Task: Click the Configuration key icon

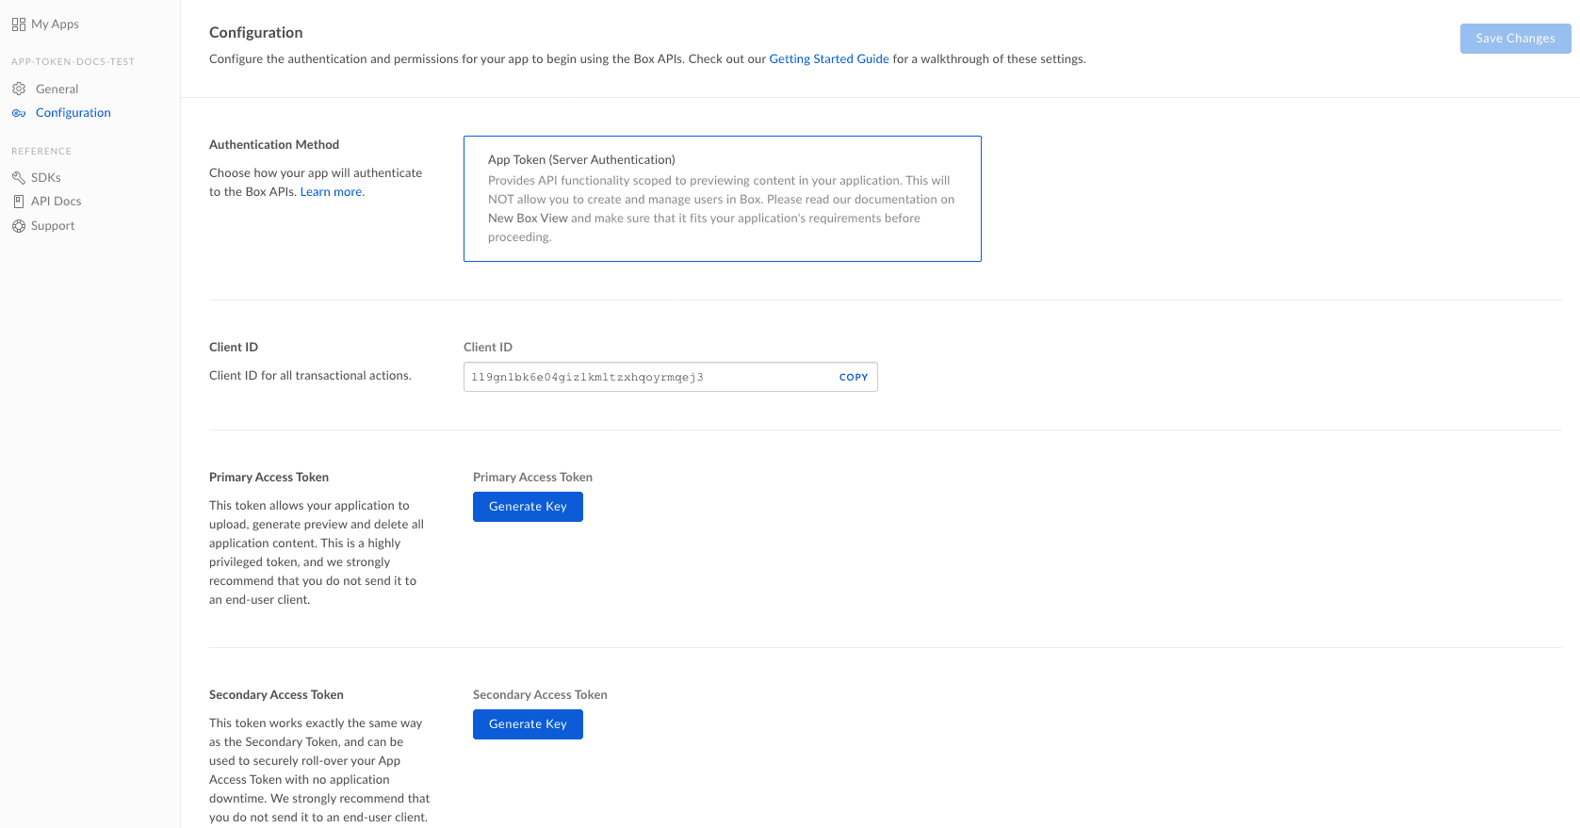Action: coord(19,113)
